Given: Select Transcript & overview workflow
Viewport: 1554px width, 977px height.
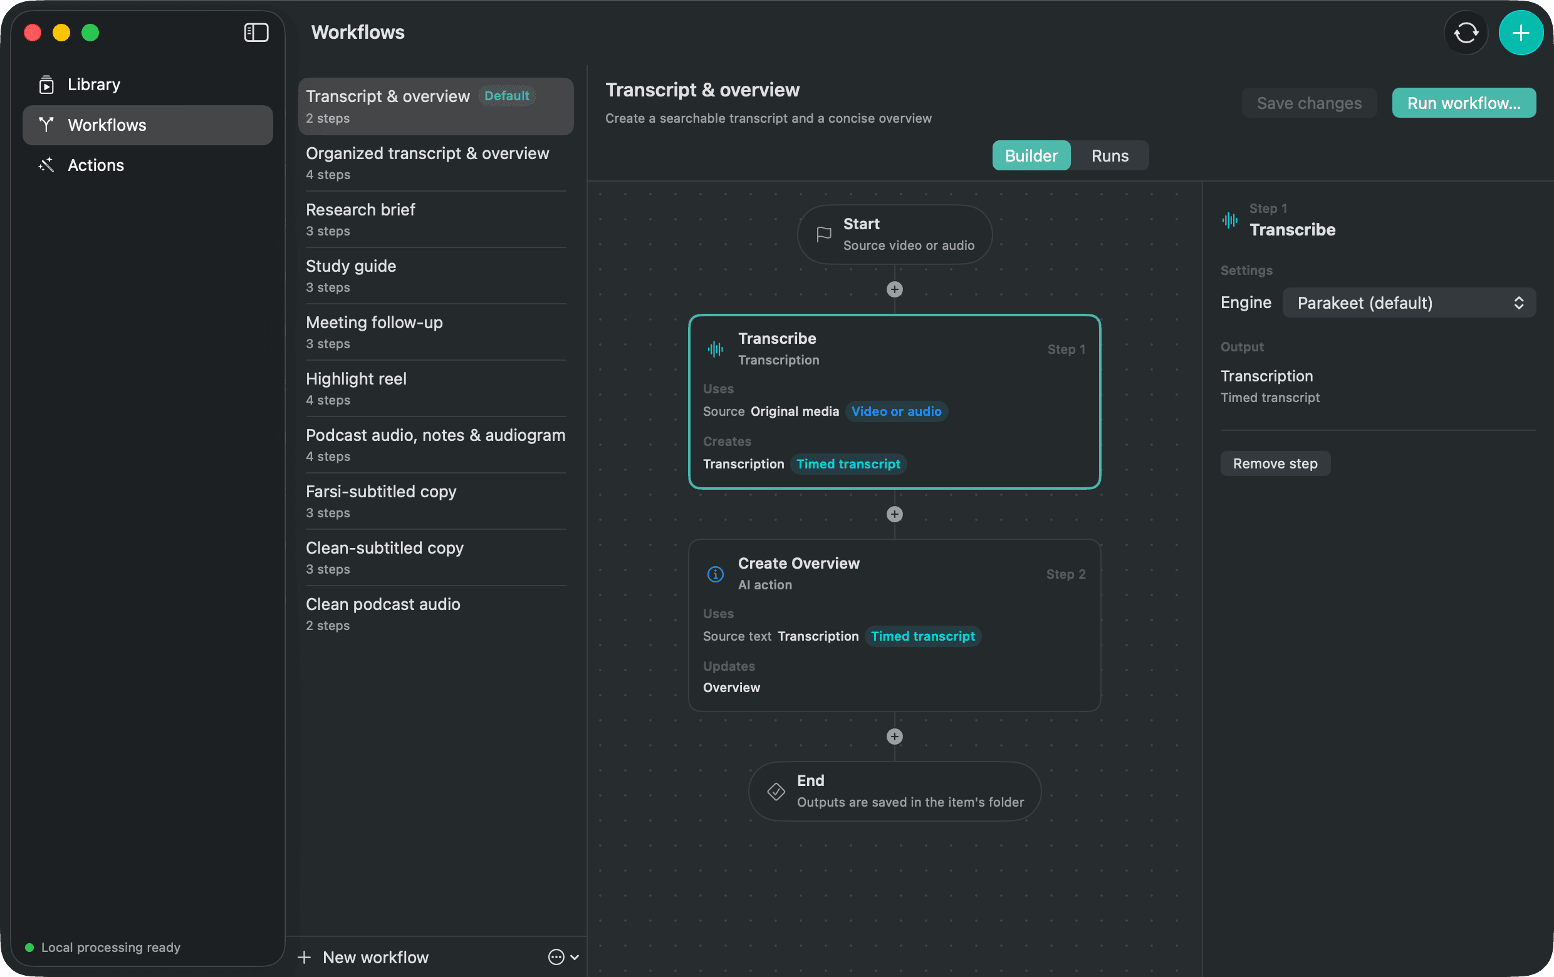Looking at the screenshot, I should pyautogui.click(x=435, y=106).
